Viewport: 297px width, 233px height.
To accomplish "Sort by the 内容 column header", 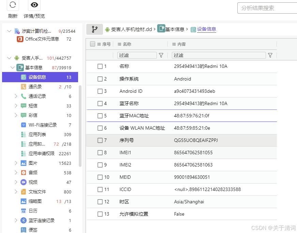I will [181, 44].
